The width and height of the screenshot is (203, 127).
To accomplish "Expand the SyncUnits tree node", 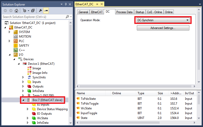I will 23,77.
